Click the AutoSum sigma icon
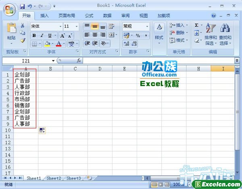 click(x=196, y=25)
